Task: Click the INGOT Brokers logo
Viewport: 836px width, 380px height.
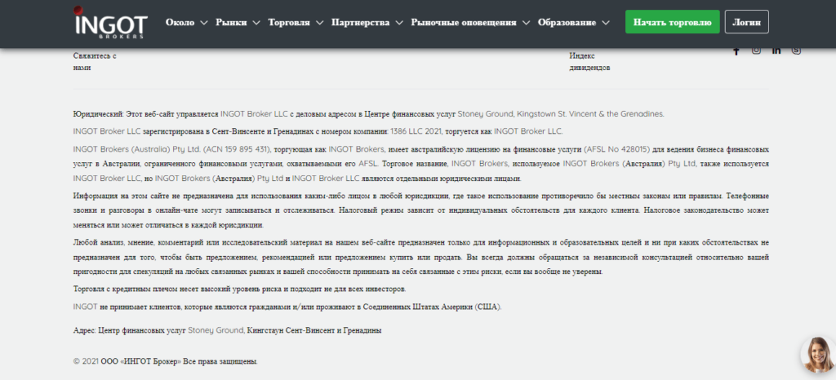Action: [x=110, y=22]
